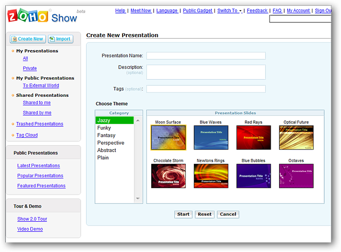Open the My Account link
Screen dimensions: 341x252
pyautogui.click(x=298, y=11)
